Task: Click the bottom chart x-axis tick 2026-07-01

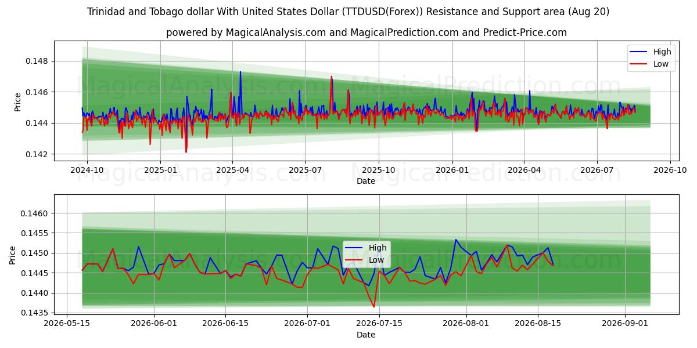Action: pyautogui.click(x=307, y=324)
